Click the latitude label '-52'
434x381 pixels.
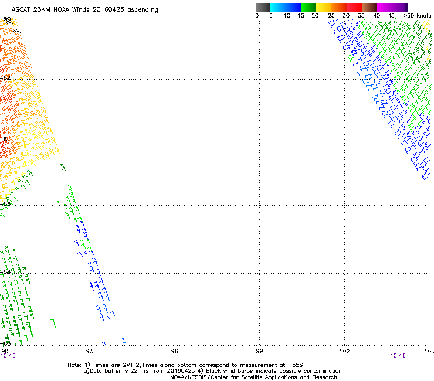[x=5, y=78]
